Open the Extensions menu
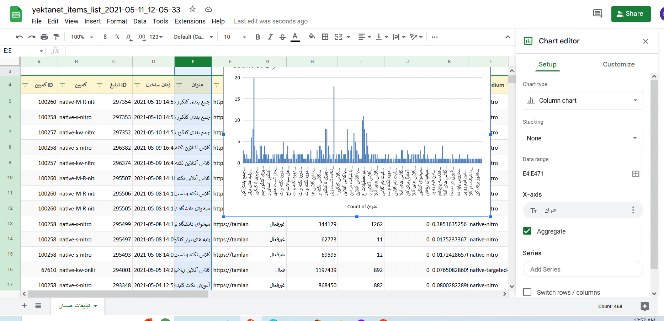Screen dimensions: 664x321 click(190, 21)
